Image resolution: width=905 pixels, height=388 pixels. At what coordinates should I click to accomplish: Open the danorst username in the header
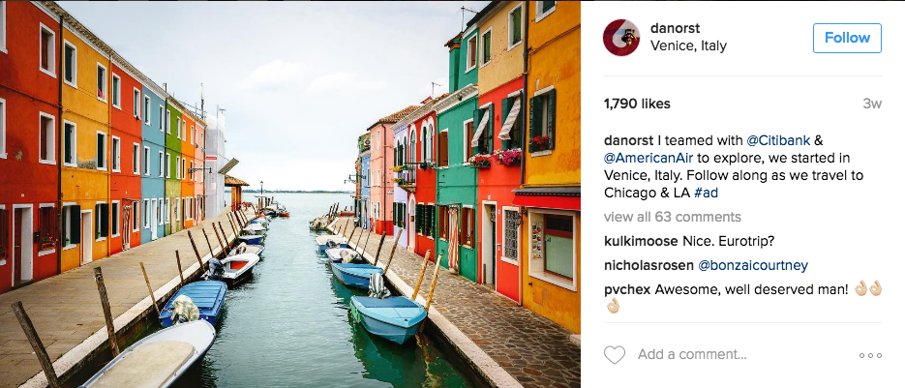coord(674,28)
